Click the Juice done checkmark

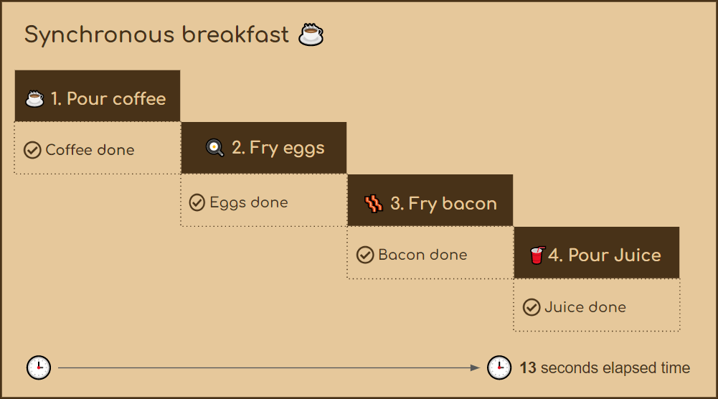pyautogui.click(x=532, y=307)
